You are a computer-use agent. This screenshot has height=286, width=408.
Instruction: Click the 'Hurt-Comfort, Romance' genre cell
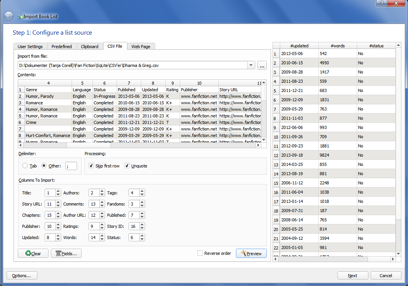[48, 135]
